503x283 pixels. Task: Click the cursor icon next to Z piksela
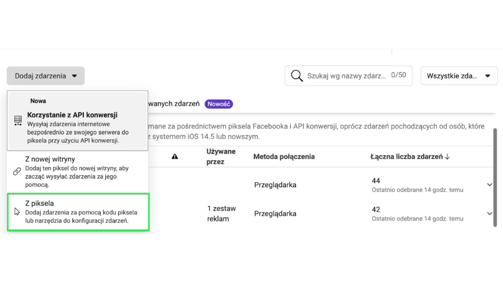coord(17,212)
